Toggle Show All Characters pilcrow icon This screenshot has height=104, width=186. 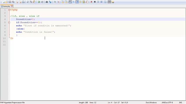point(74,2)
